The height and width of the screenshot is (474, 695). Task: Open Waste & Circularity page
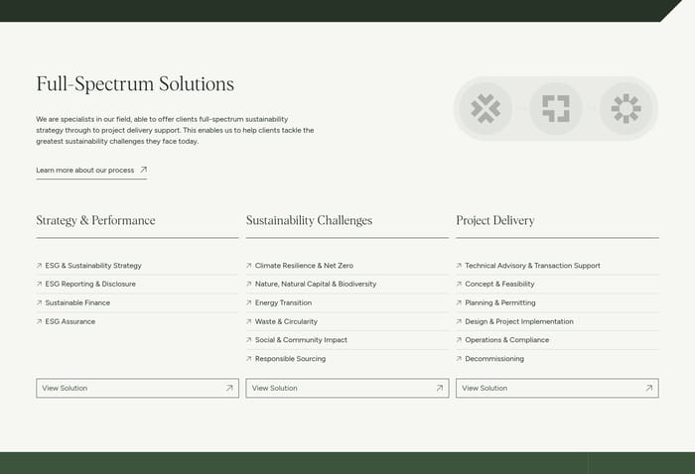(x=286, y=321)
